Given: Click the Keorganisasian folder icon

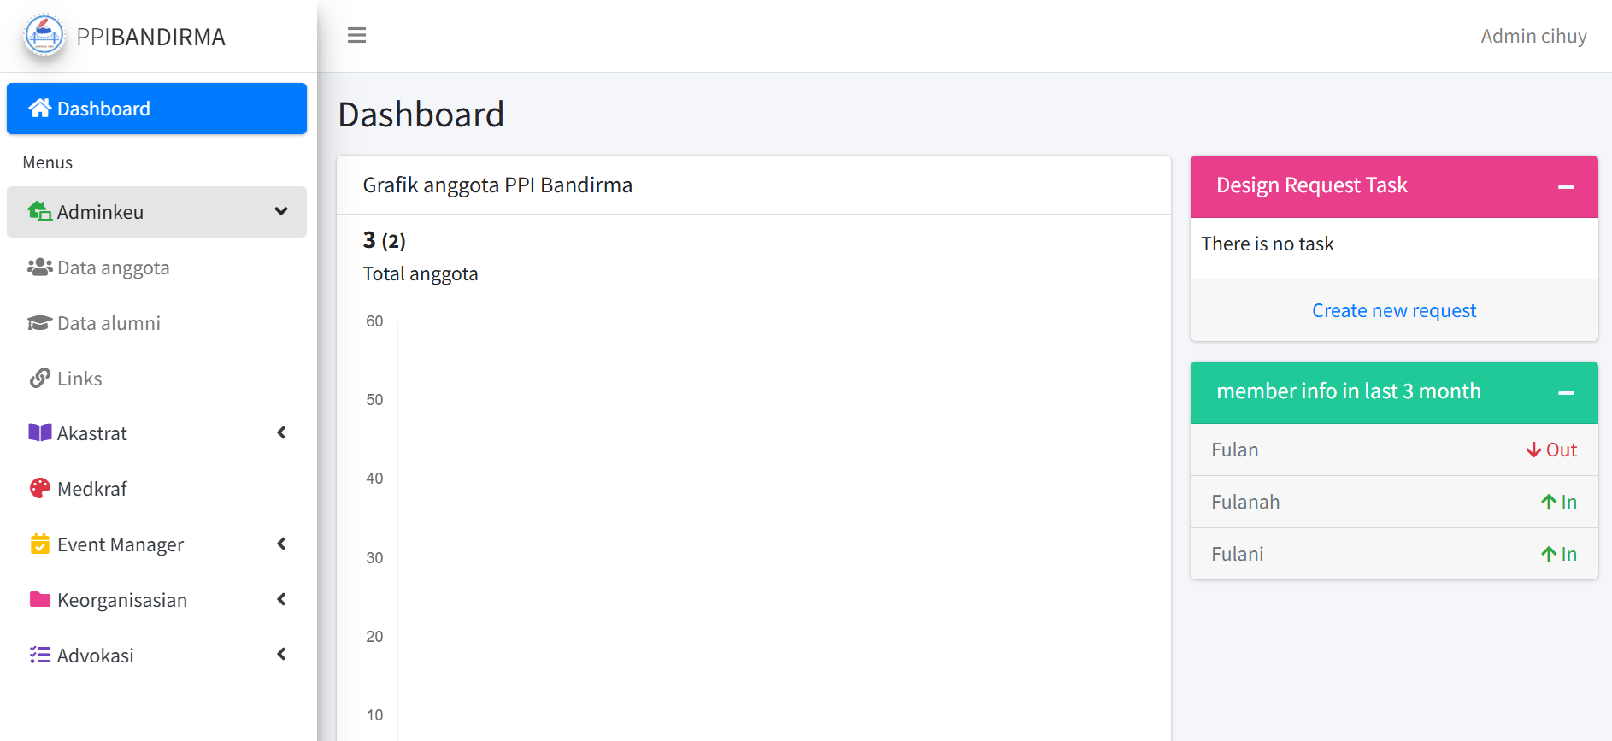Looking at the screenshot, I should coord(39,600).
